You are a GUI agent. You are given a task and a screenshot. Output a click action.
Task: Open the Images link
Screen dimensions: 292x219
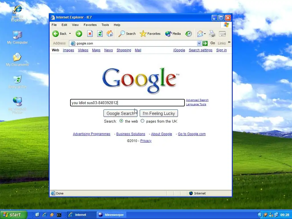click(68, 50)
